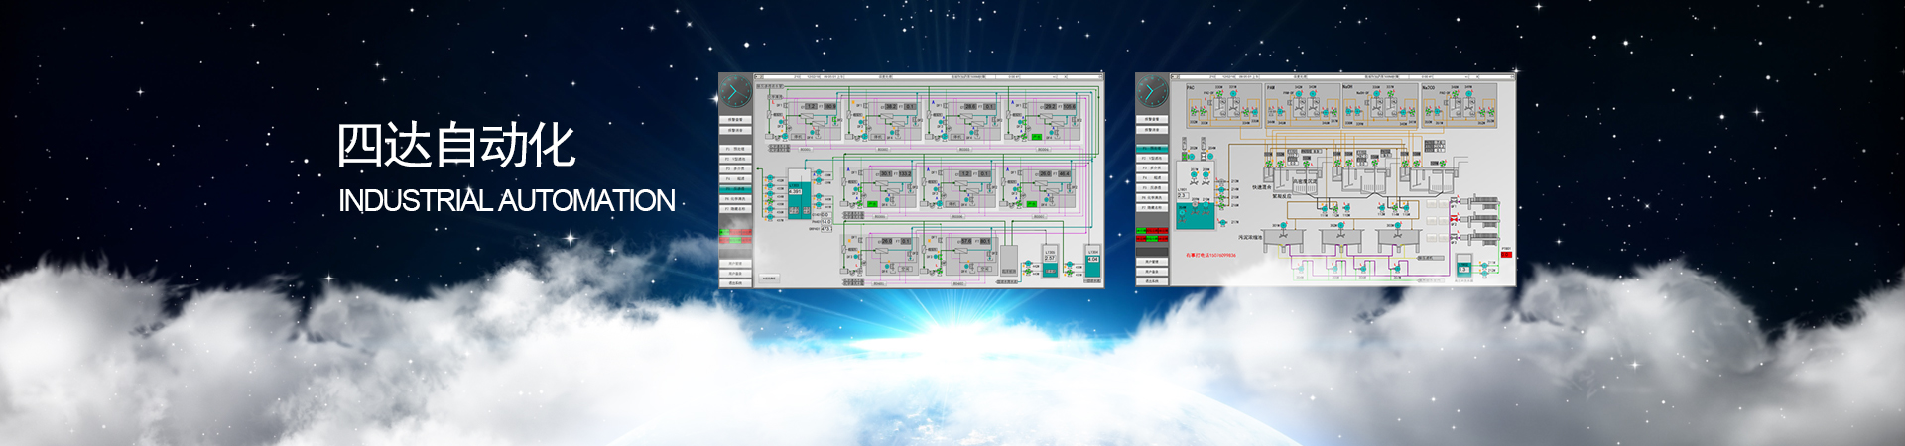Image resolution: width=1905 pixels, height=446 pixels.
Task: Select the teal tank showing level 4.04
Action: pos(1092,260)
